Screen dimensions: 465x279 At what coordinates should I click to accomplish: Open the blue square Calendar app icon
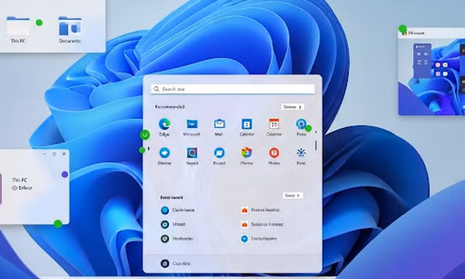(x=246, y=124)
